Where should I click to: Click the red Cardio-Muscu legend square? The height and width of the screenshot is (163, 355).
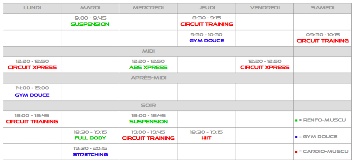(x=296, y=152)
